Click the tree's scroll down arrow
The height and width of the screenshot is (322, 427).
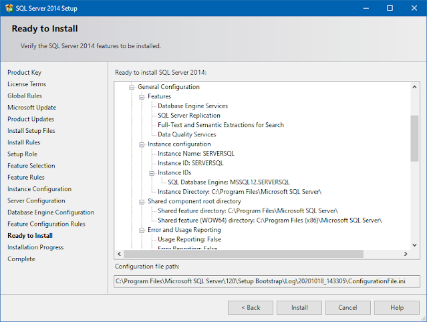click(x=414, y=245)
